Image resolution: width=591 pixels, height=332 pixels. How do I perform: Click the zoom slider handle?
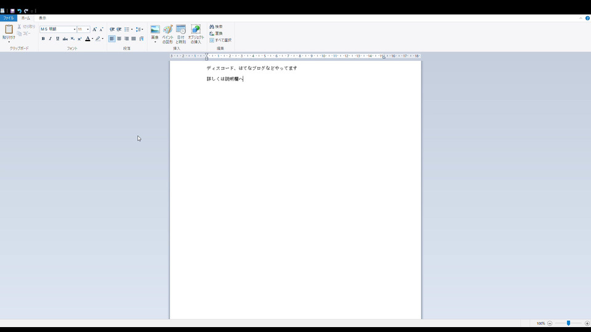pos(568,323)
